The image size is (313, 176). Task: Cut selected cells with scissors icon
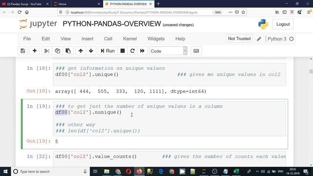click(47, 51)
